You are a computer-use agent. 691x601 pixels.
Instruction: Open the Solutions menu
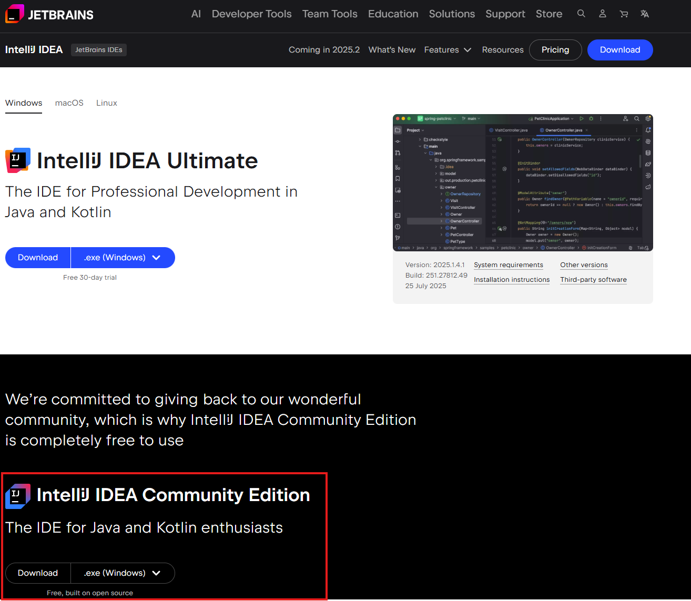[452, 14]
